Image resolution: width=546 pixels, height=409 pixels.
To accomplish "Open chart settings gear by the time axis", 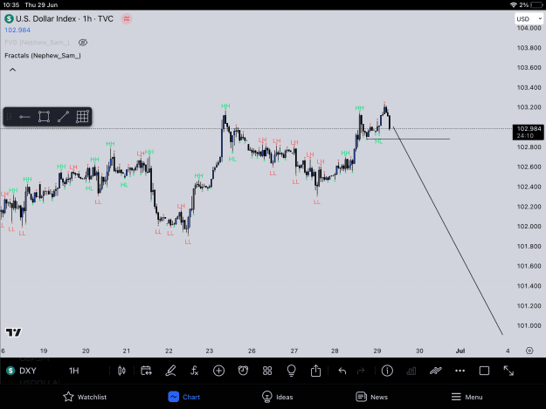I will pos(529,351).
